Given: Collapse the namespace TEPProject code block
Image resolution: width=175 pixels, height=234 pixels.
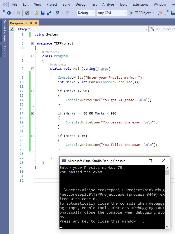Looking at the screenshot, I should (33, 44).
